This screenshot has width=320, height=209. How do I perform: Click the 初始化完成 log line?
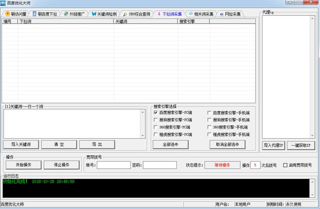click(38, 182)
